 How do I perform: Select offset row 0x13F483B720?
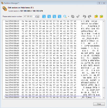tap(12, 63)
